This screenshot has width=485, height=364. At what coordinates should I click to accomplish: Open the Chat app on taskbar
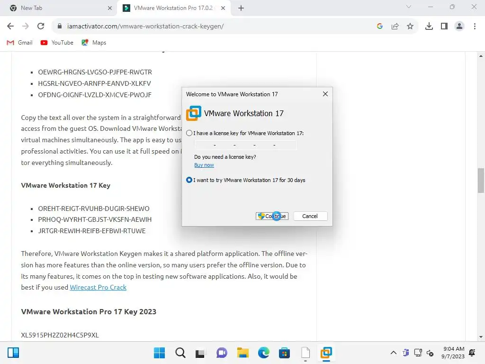(222, 353)
